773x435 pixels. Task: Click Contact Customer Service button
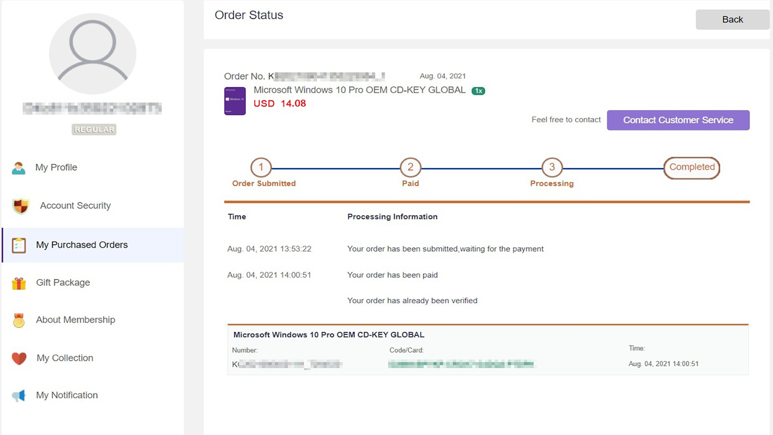pos(678,120)
